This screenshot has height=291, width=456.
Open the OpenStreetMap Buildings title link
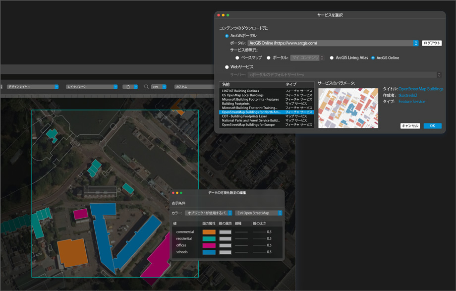421,89
